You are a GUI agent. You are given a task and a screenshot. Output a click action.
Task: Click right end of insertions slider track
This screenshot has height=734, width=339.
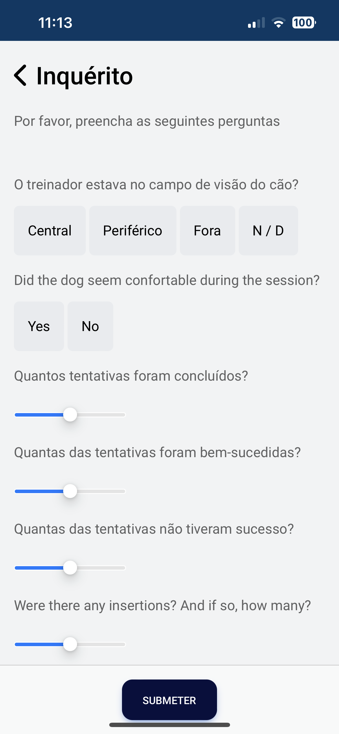(123, 644)
